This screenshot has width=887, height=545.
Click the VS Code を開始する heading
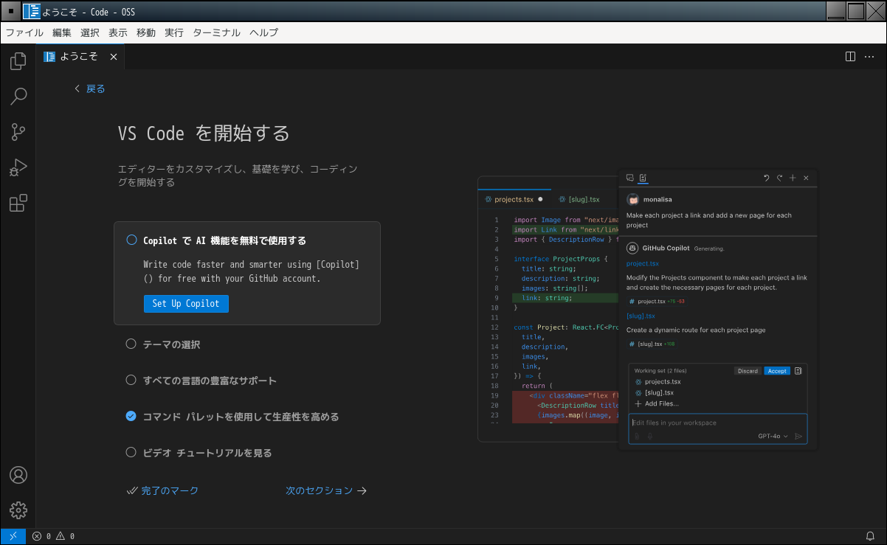click(x=204, y=133)
